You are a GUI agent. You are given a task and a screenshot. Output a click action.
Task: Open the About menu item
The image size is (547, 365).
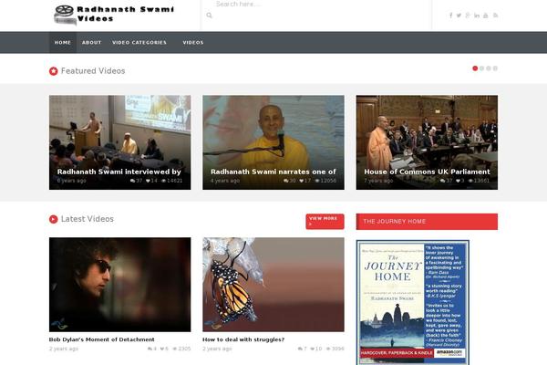point(91,43)
